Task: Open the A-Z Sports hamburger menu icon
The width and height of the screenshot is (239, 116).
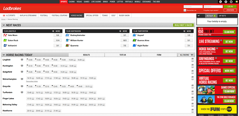Action: coord(4,15)
